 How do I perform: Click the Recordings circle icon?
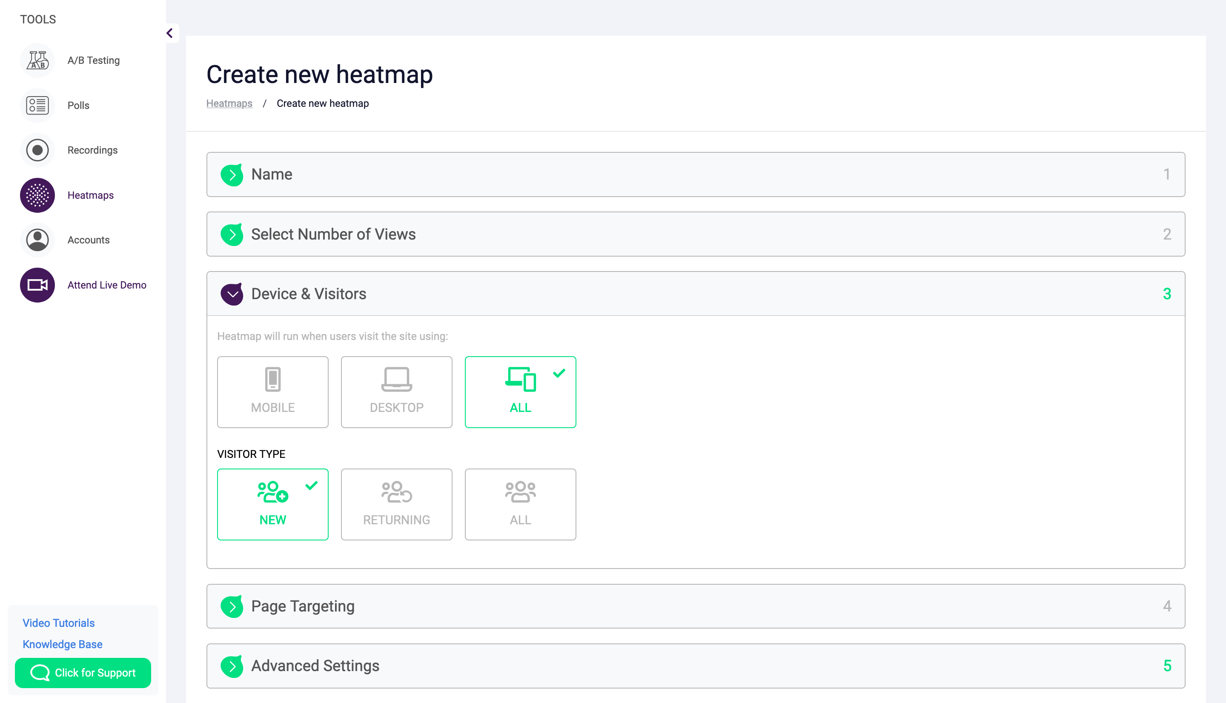coord(37,150)
